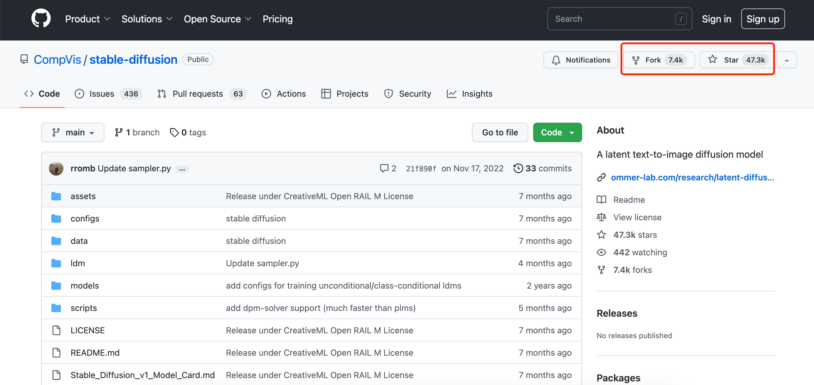
Task: Click rromb's avatar thumbnail
Action: 56,168
